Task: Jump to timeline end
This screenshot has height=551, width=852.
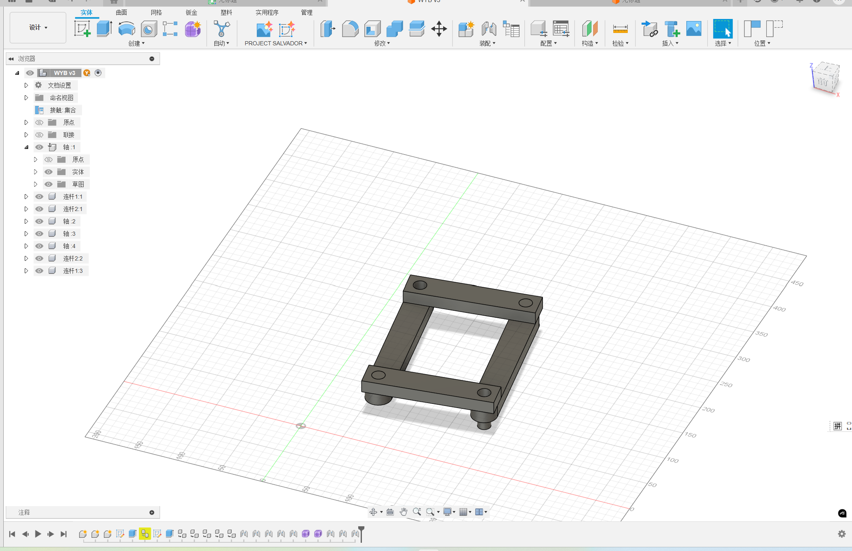Action: 63,534
